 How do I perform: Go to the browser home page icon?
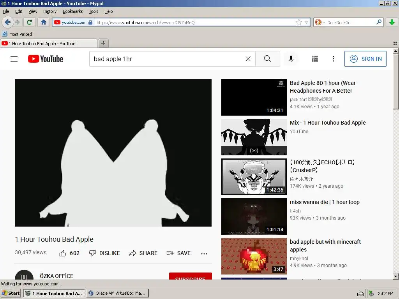click(44, 22)
